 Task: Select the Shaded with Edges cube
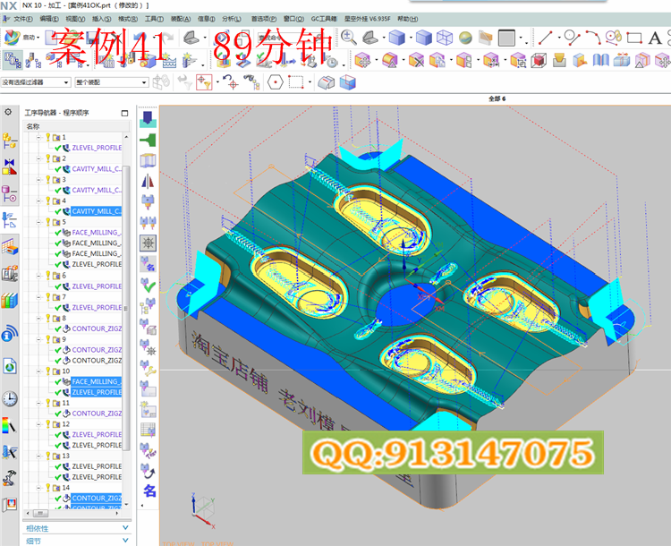pyautogui.click(x=396, y=38)
